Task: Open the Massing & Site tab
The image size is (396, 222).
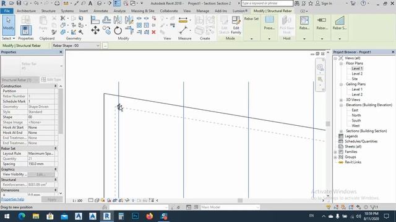Action: point(142,11)
